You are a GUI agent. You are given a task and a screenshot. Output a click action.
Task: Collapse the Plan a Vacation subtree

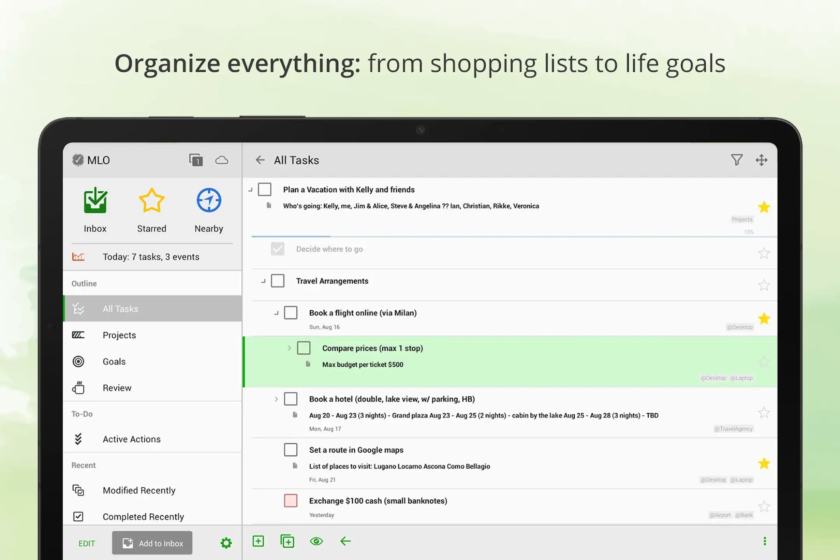pos(250,190)
